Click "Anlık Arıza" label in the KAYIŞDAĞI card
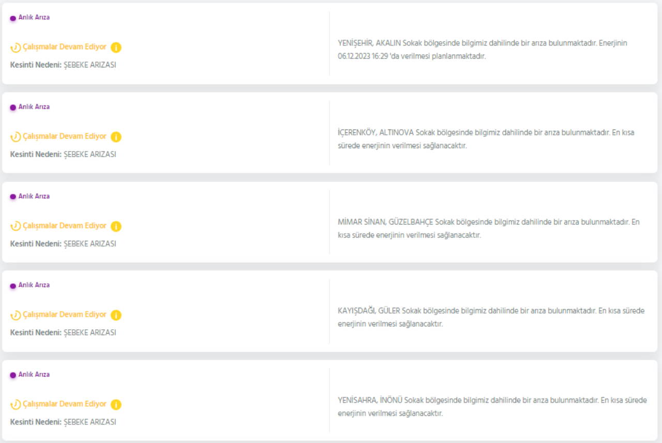Screen dimensions: 662x443 pos(34,285)
